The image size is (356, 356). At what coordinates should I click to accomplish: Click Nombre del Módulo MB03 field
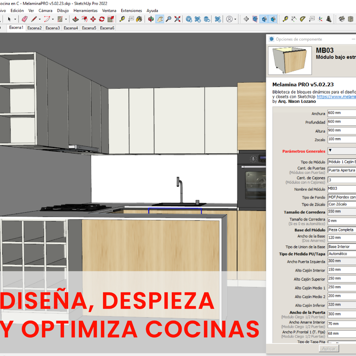pos(342,189)
